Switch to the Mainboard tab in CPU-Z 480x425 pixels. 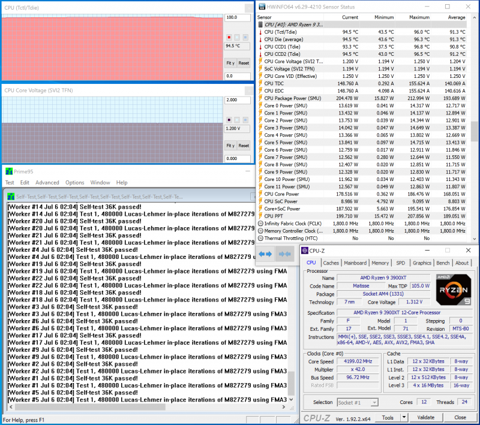click(355, 263)
